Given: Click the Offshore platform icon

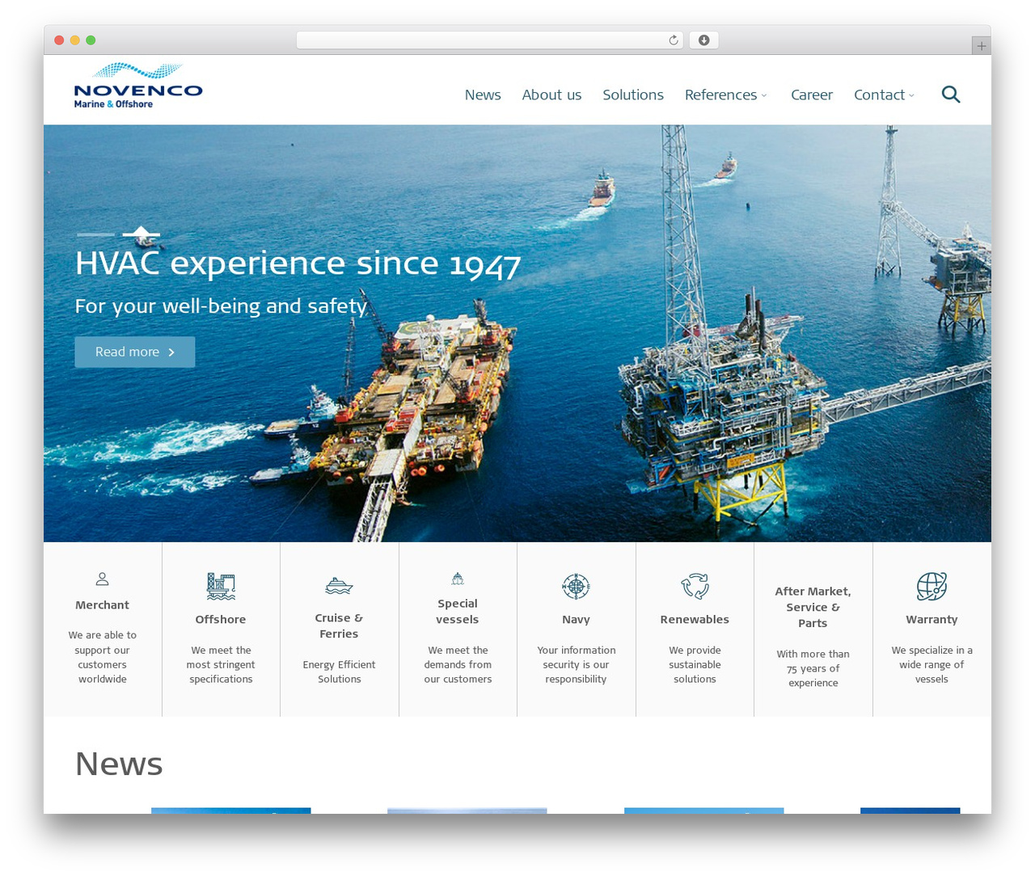Looking at the screenshot, I should [x=221, y=586].
